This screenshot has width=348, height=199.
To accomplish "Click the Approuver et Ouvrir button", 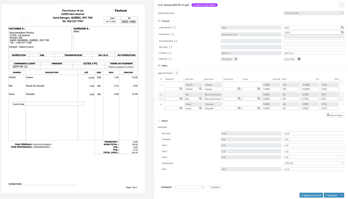I will coord(311,195).
